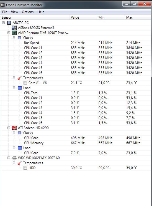Select the ASRock 890GX Extreme3 motherboard icon
Screen dimensions: 152x206
14,28
